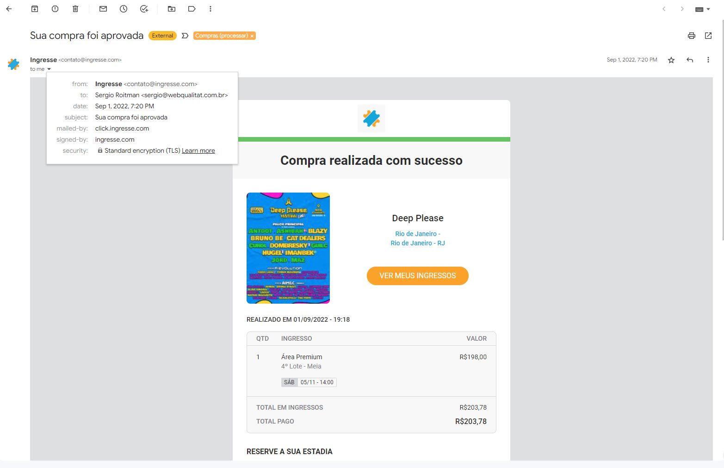Click the Sep 1, 2022, 7:20 PM header timestamp
The width and height of the screenshot is (724, 468).
632,60
